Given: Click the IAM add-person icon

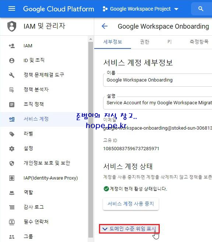Looking at the screenshot, I should coord(12,46).
